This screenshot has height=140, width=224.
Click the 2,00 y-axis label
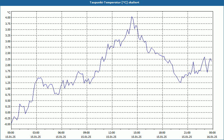[x=8, y=65]
